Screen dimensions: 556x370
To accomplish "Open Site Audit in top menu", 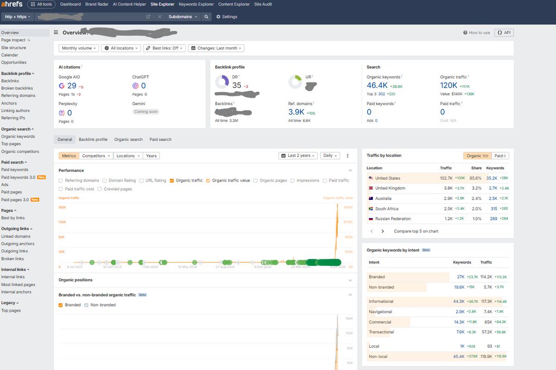I will pyautogui.click(x=263, y=4).
